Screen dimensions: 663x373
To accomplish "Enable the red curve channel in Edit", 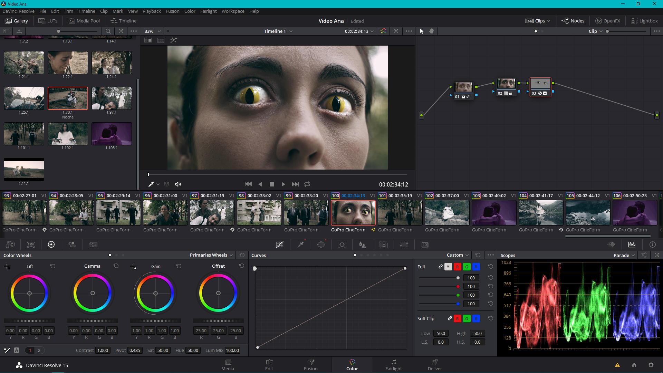I will coord(457,267).
